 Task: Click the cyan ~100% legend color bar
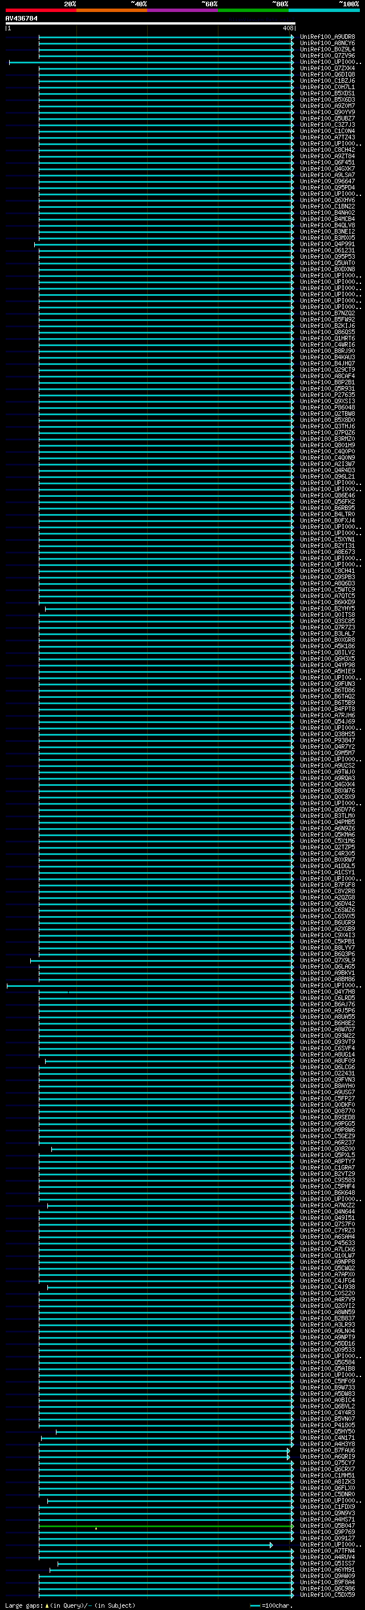pos(324,10)
